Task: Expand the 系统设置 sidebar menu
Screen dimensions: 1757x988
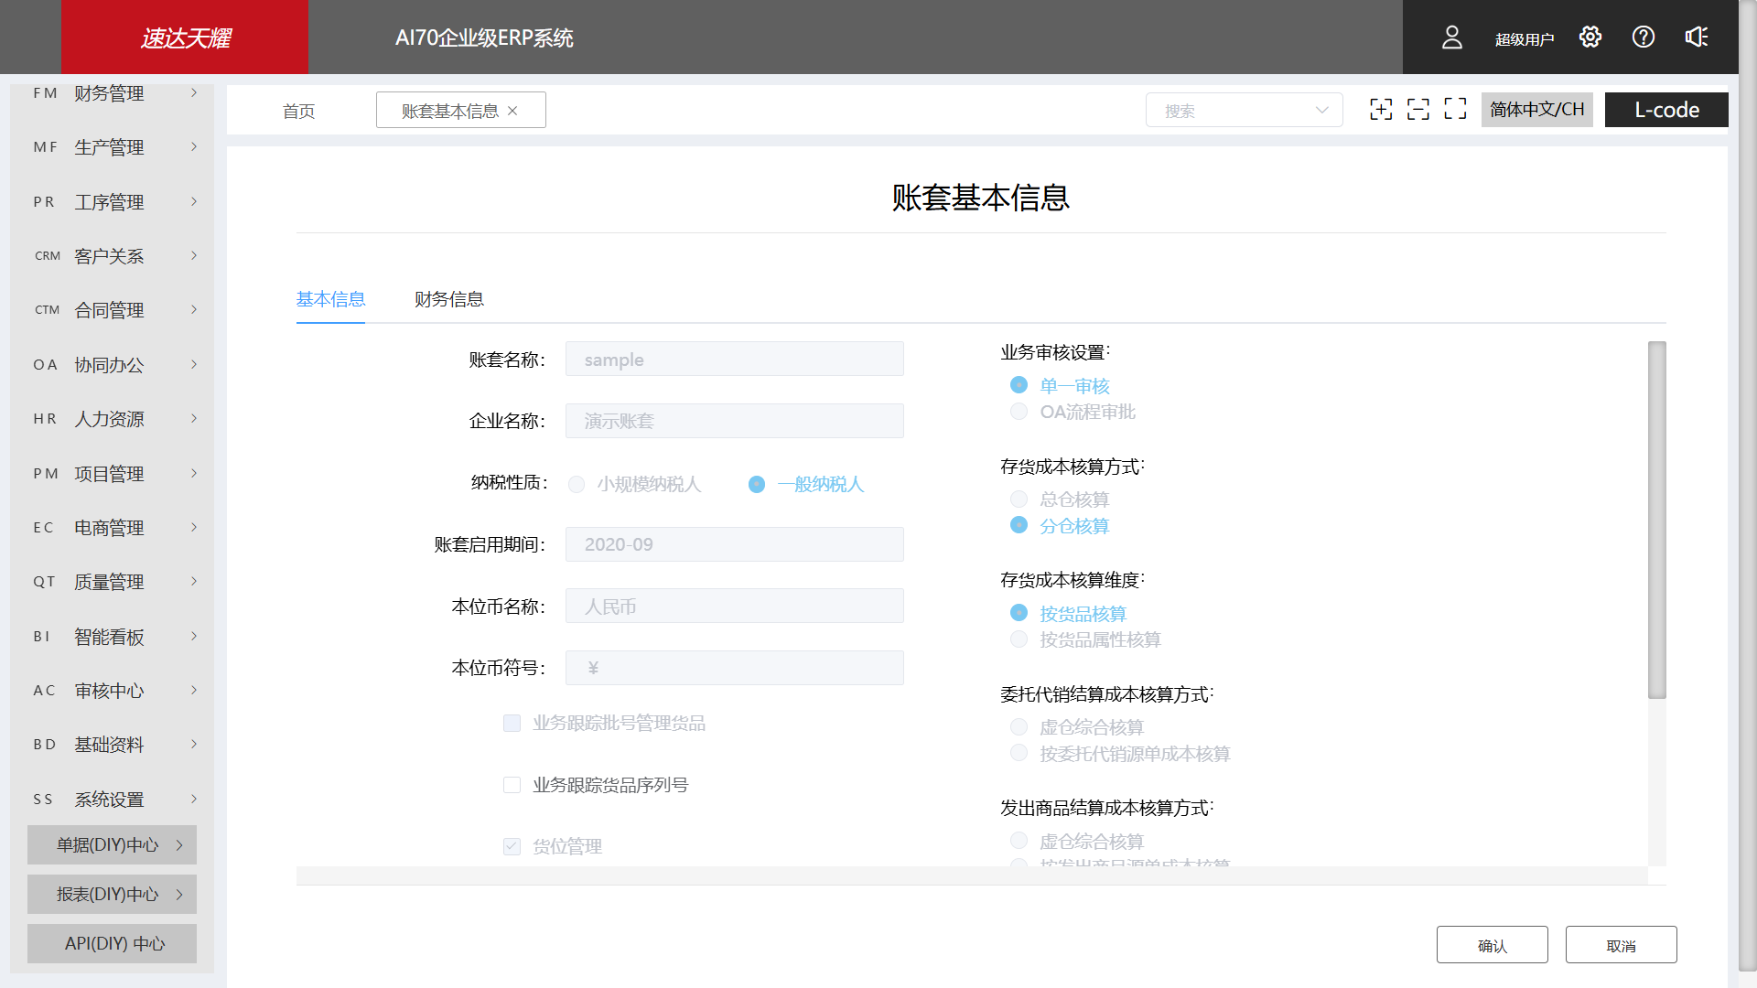Action: click(110, 799)
